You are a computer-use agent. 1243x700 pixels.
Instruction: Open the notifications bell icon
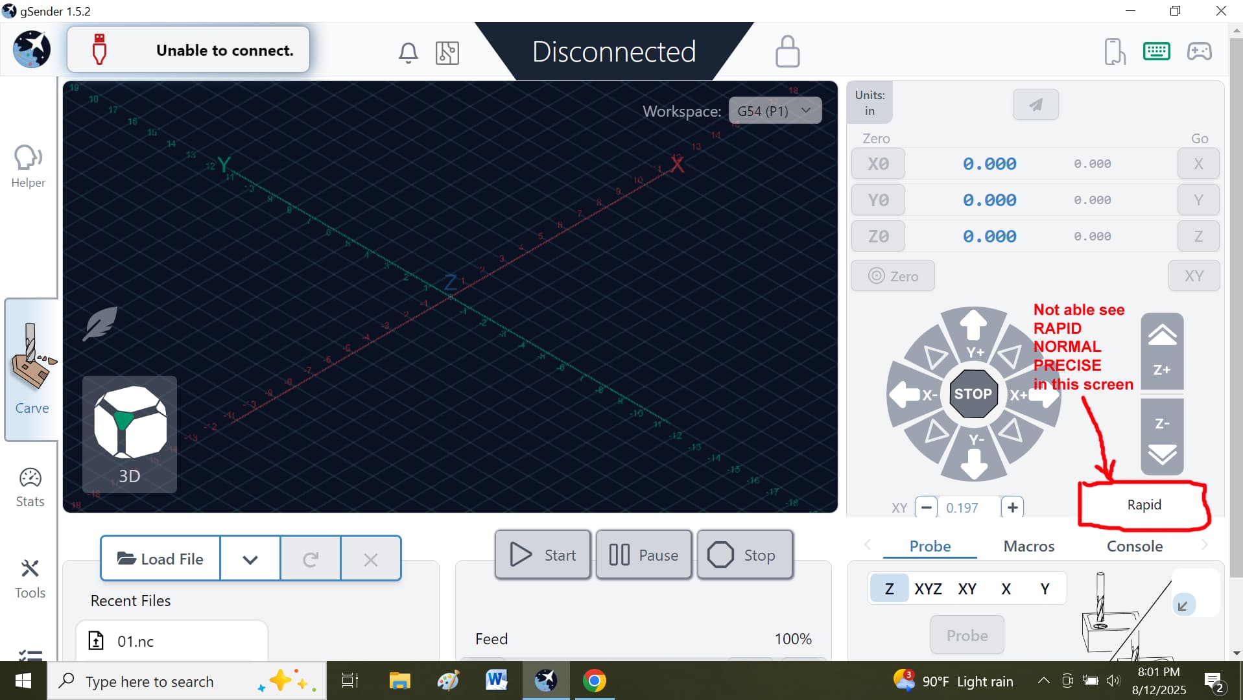tap(408, 52)
